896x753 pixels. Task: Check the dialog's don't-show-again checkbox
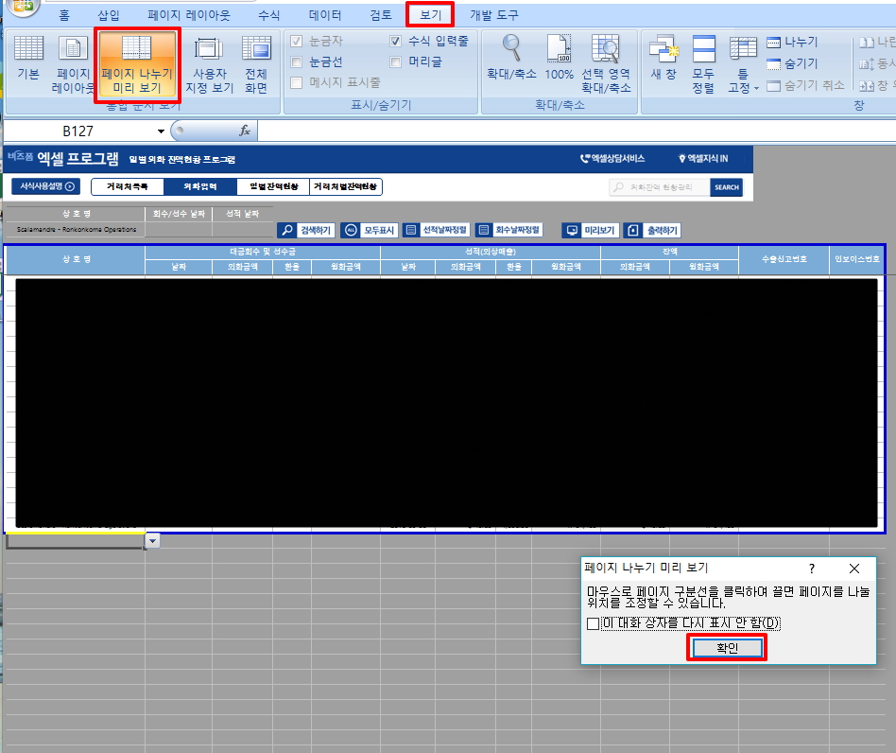coord(593,623)
